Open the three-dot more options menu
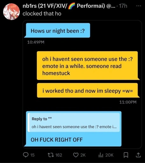 139,6
